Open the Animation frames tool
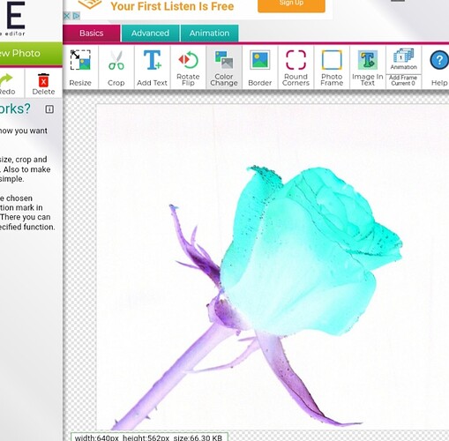Viewport: 449px width, 441px height. [x=403, y=60]
